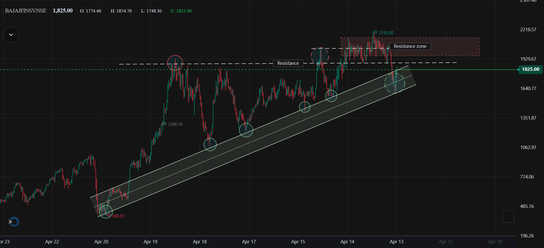Click the empty square button near the price axis

pyautogui.click(x=508, y=217)
